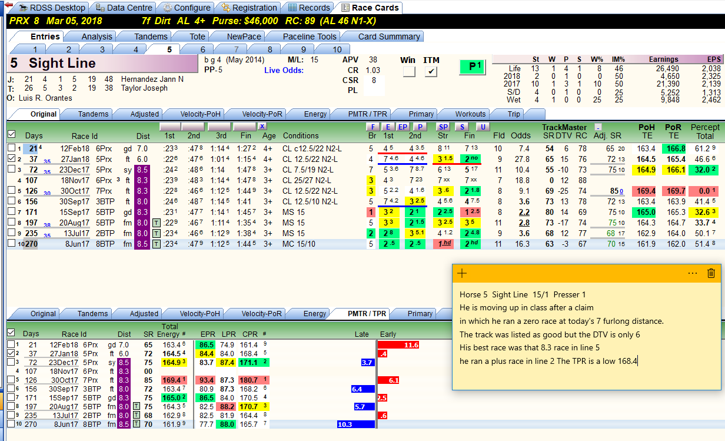Viewport: 725px width, 441px height.
Task: Click the F filter button above Br
Action: click(x=371, y=127)
